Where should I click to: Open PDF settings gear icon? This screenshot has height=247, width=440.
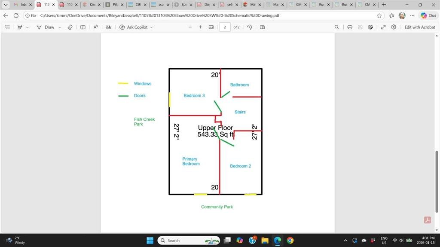click(394, 27)
